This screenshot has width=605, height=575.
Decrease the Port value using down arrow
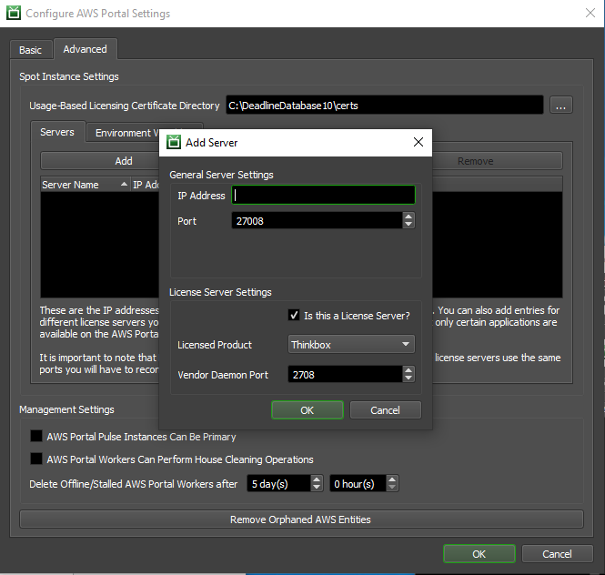coord(408,224)
